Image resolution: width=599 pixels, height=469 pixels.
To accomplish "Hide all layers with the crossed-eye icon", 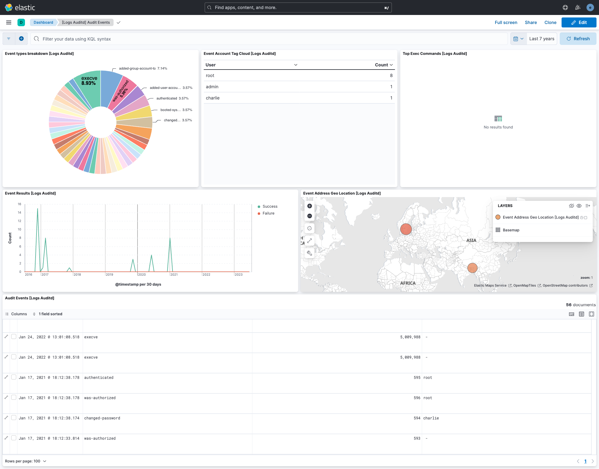I will pos(571,206).
